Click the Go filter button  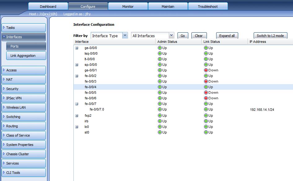click(x=183, y=36)
